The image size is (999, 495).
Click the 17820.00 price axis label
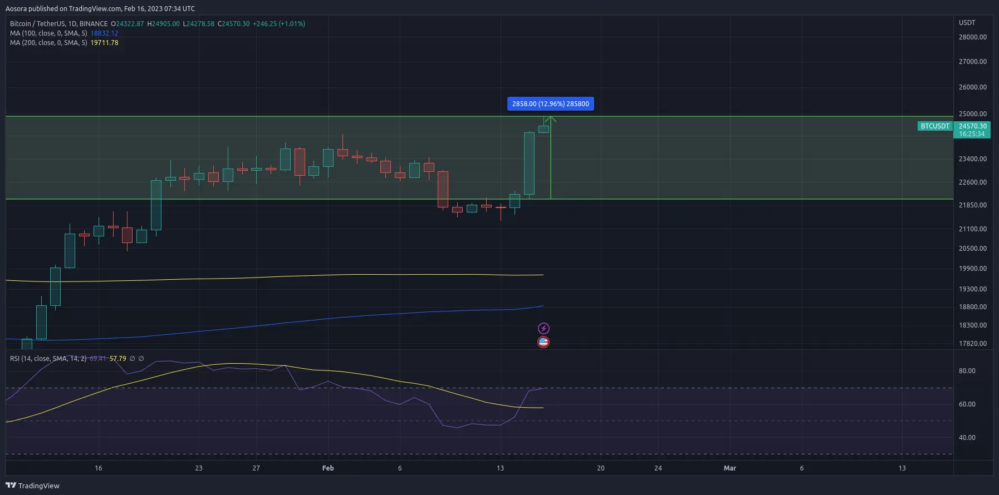pyautogui.click(x=972, y=344)
